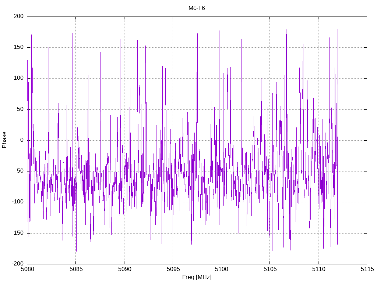Click the x-axis tick label 5095
377x282 pixels.
pos(173,269)
